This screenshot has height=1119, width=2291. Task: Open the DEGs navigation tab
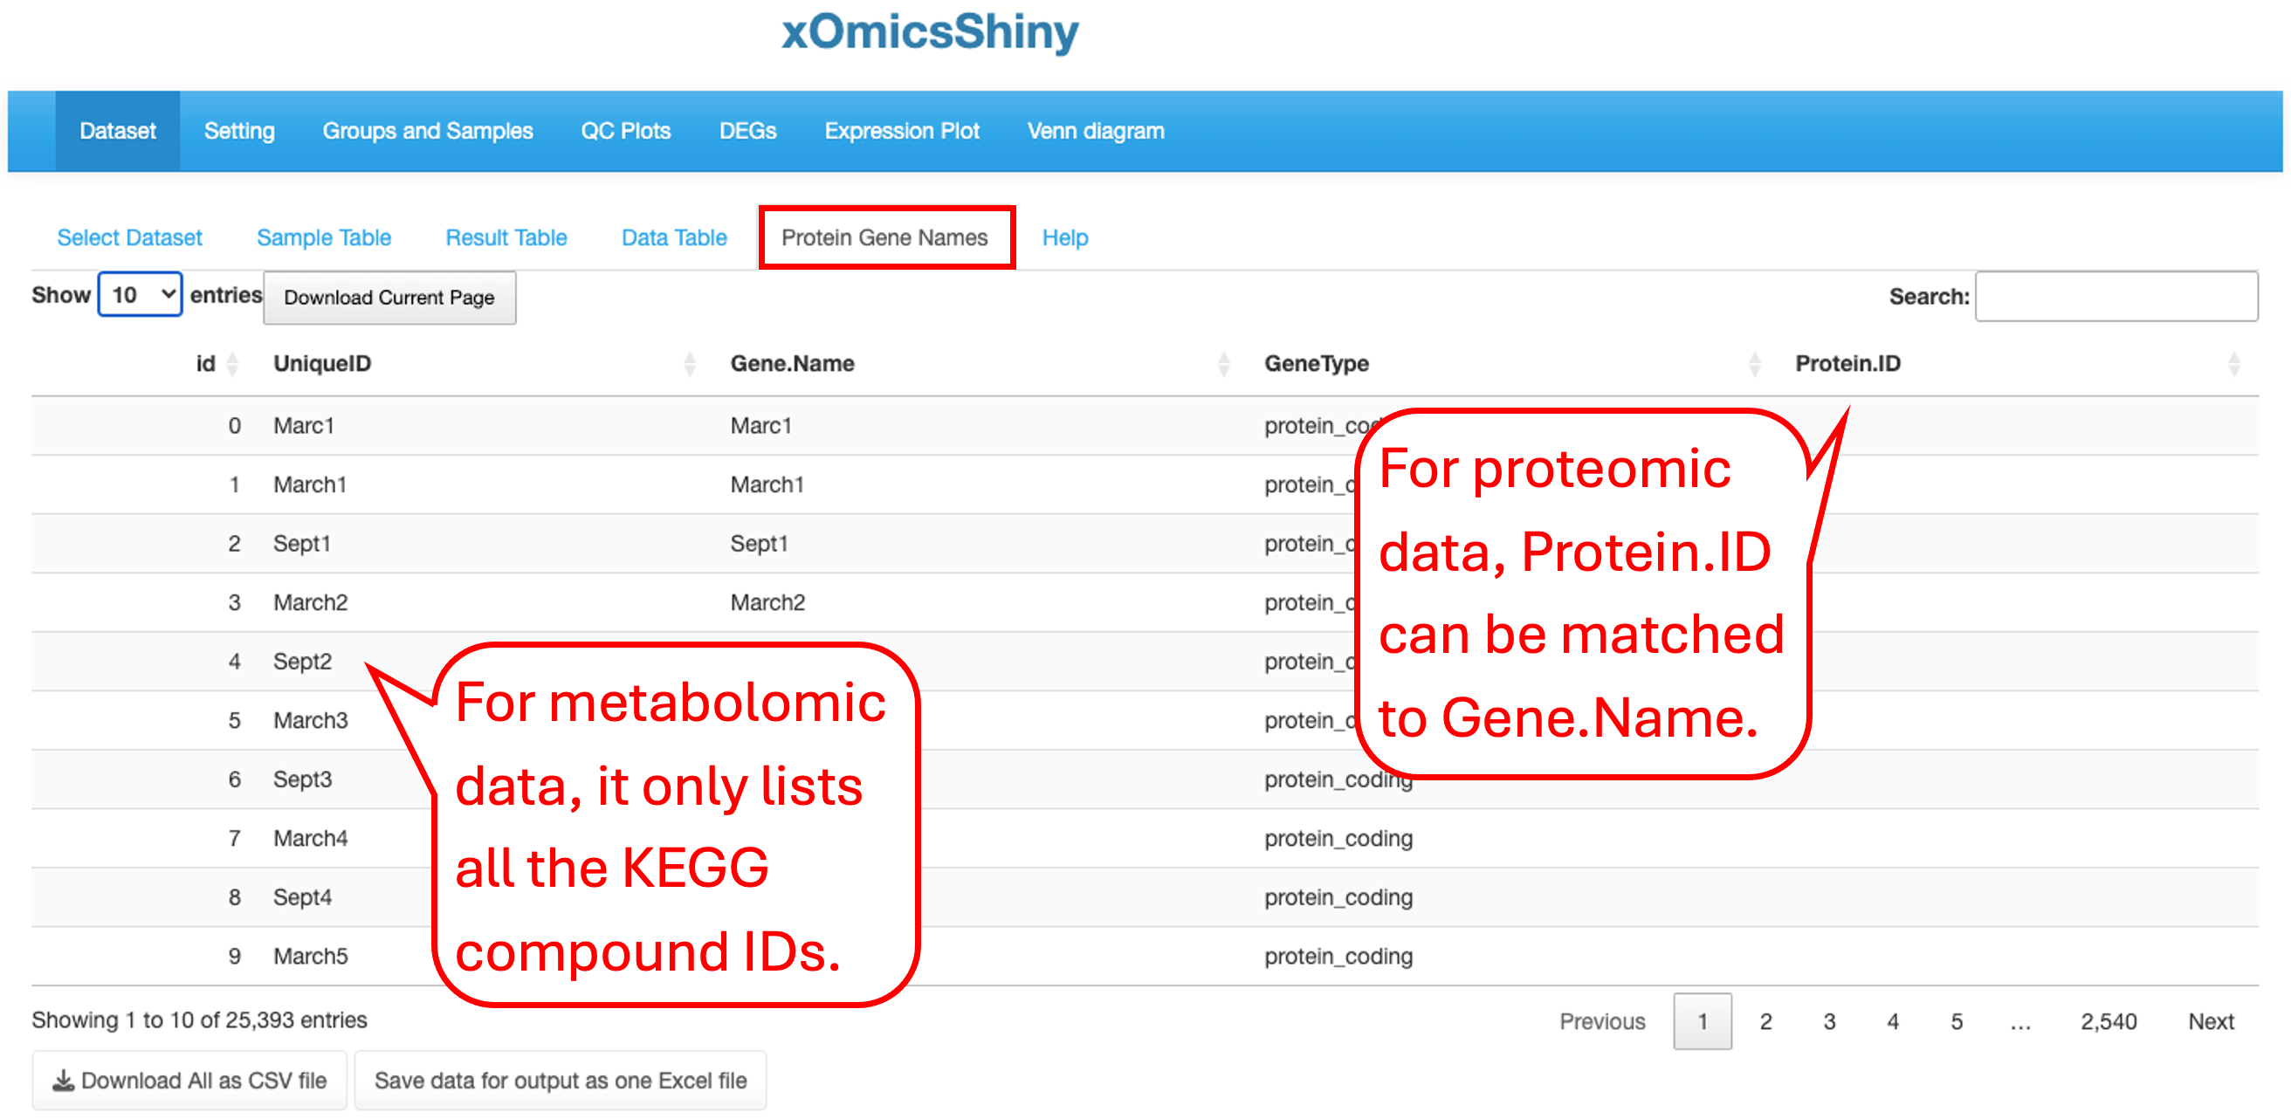coord(747,132)
